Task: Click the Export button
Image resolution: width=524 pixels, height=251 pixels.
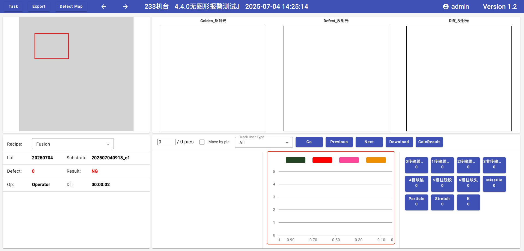Action: click(39, 6)
